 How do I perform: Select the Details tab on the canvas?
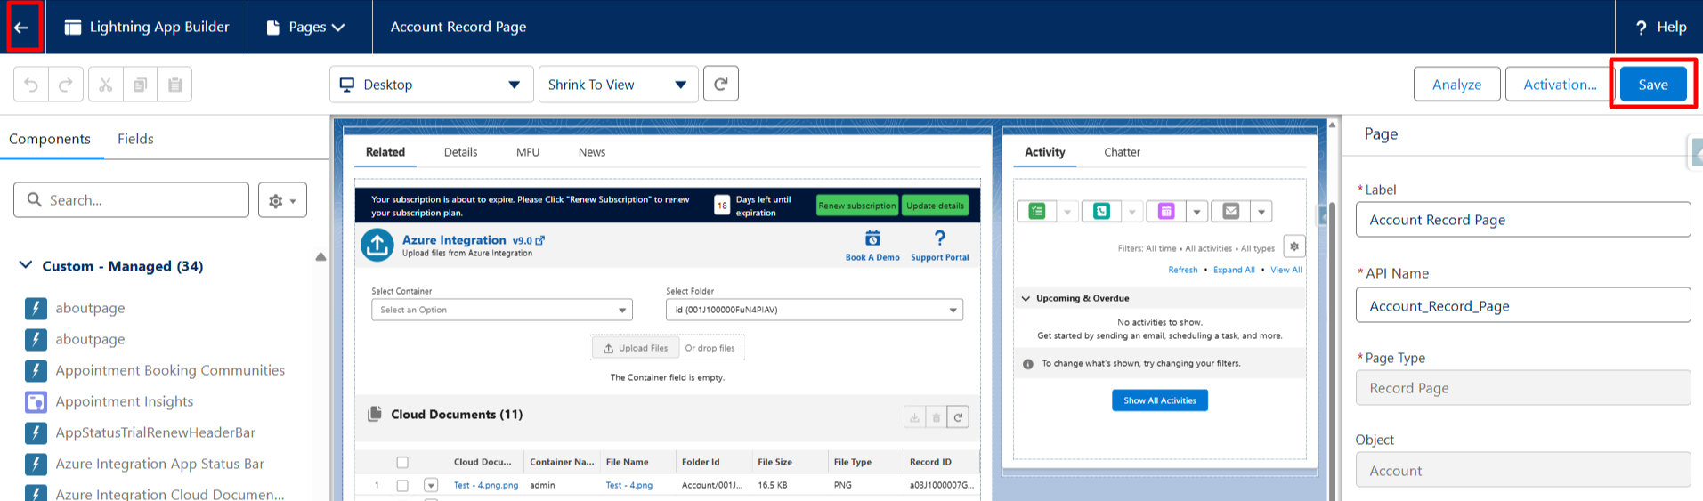click(460, 152)
